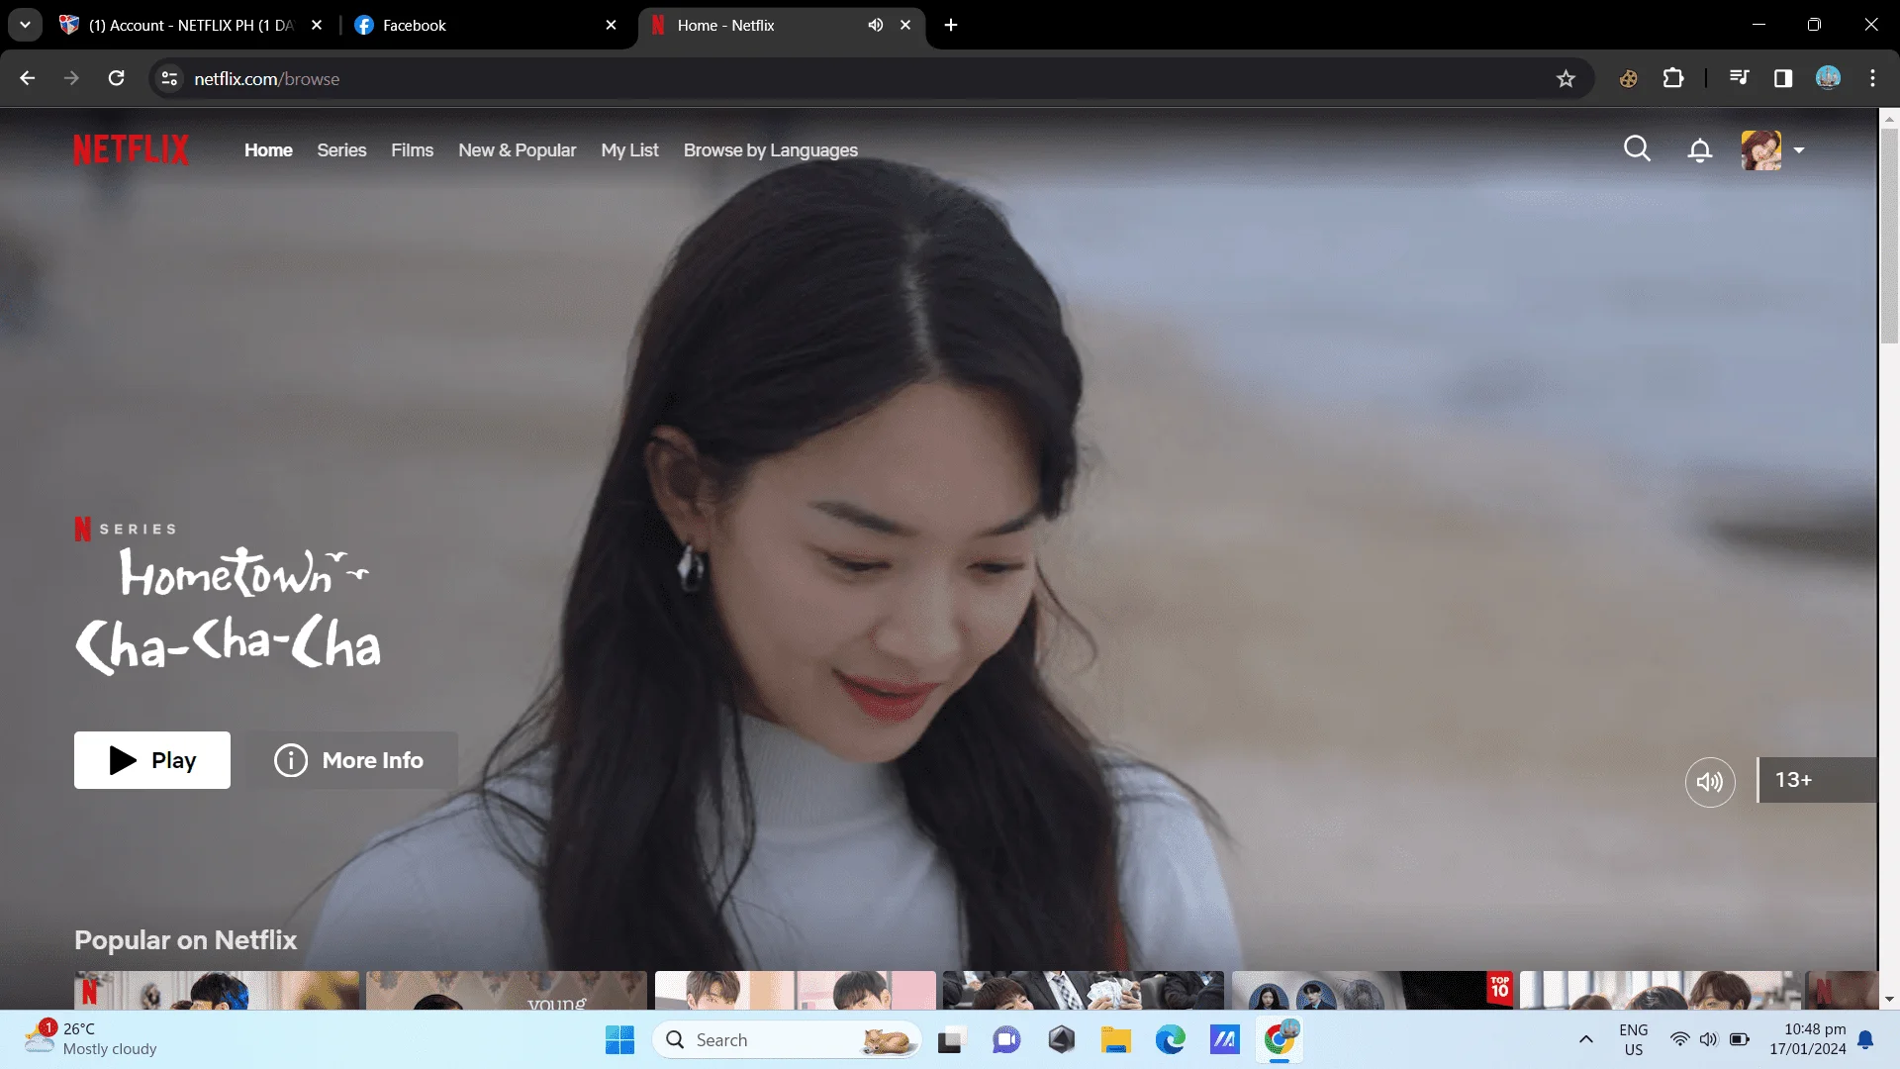
Task: Show hidden system tray icons
Action: tap(1585, 1039)
